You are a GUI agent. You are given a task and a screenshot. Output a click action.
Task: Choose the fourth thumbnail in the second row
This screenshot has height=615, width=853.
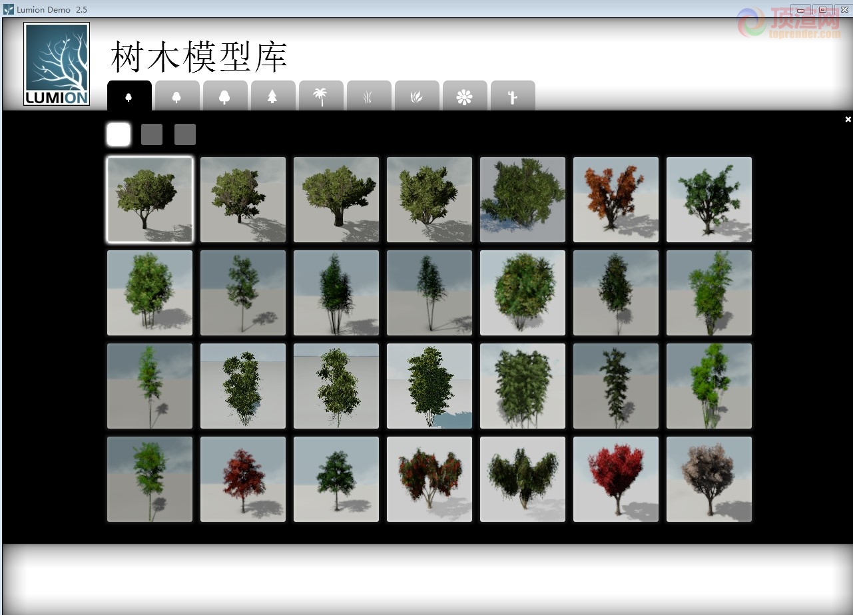click(x=429, y=293)
